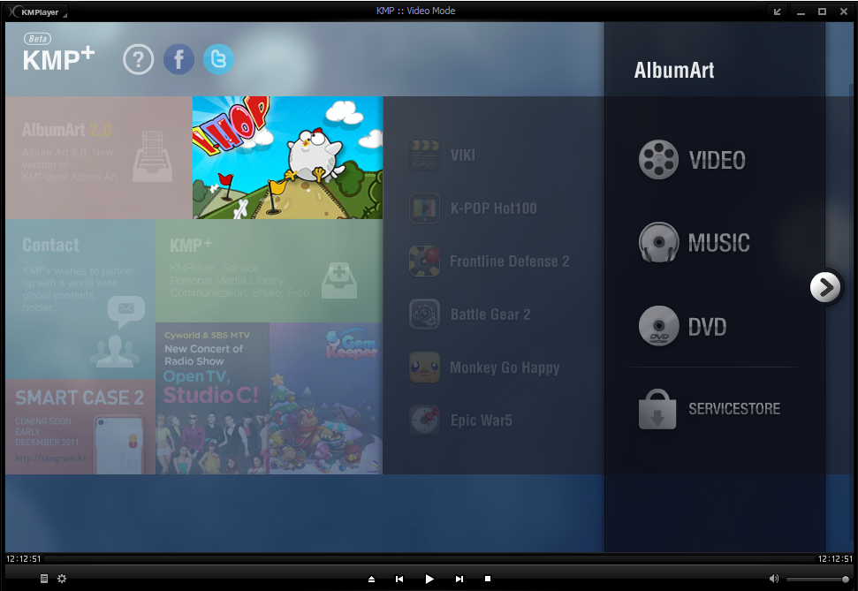Click the SERVICESTORE shopping bag icon
The width and height of the screenshot is (858, 591).
click(x=657, y=409)
